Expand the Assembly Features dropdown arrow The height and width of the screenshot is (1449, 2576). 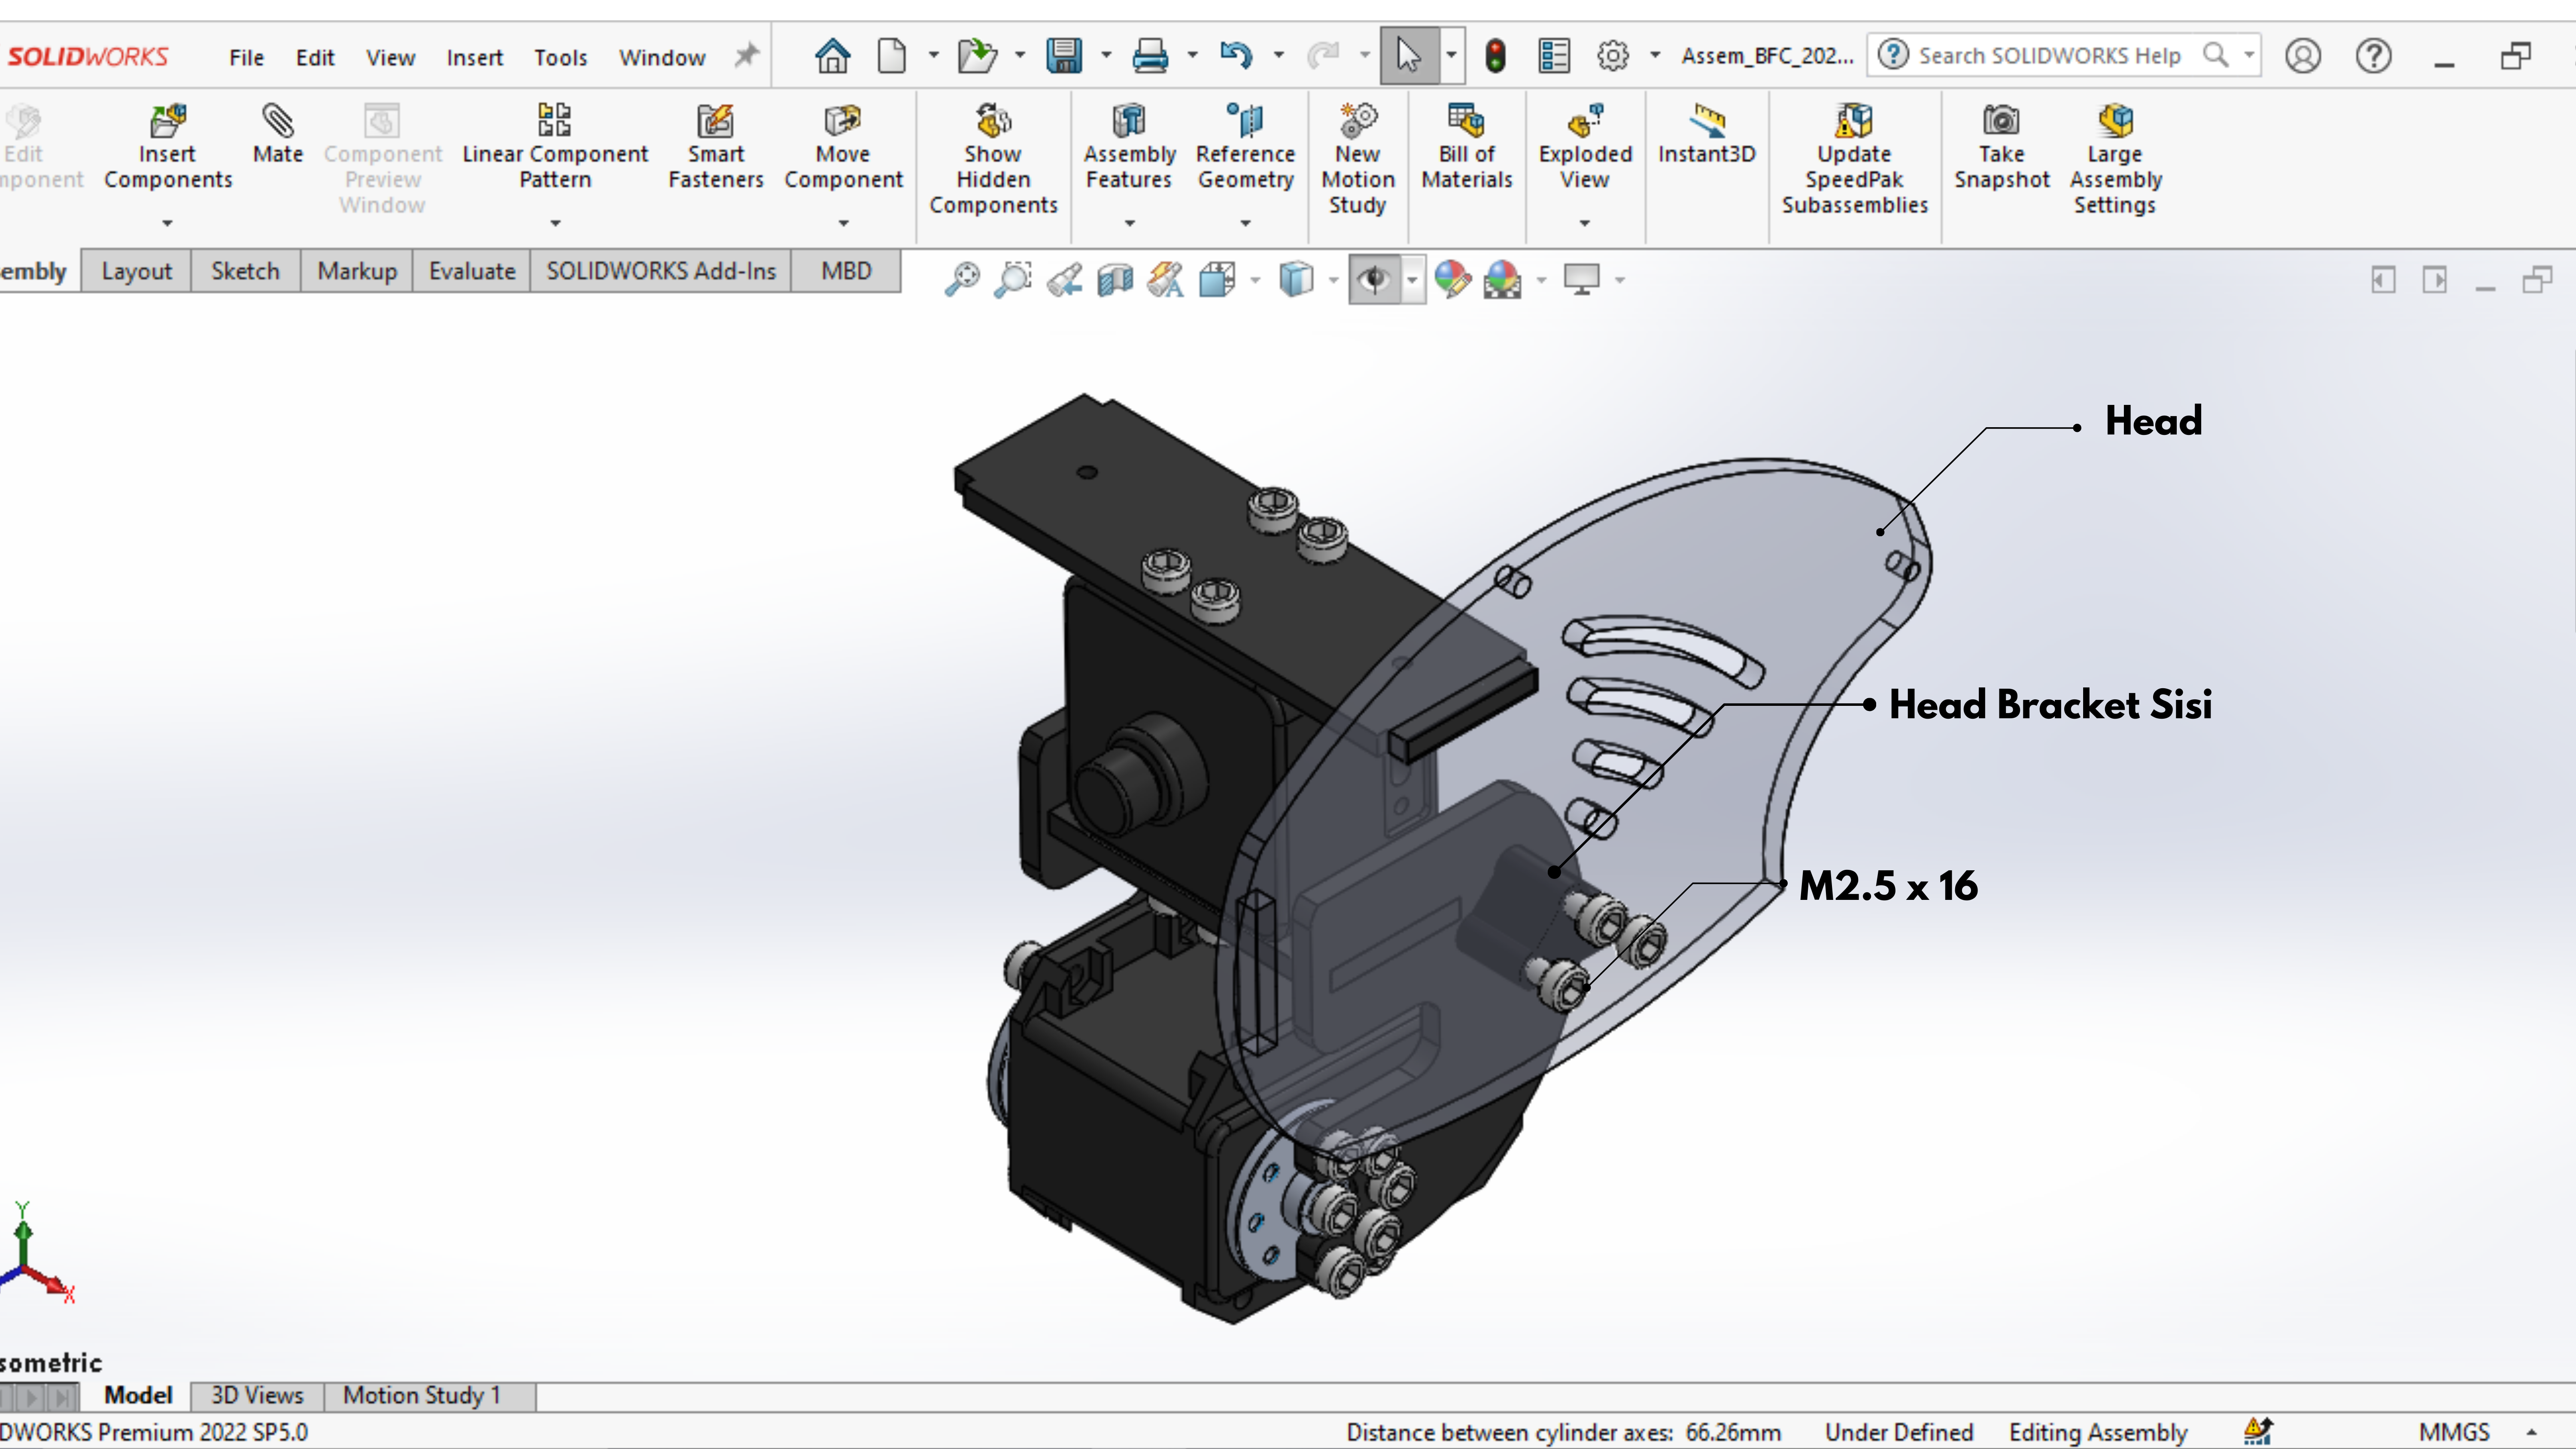click(1129, 223)
